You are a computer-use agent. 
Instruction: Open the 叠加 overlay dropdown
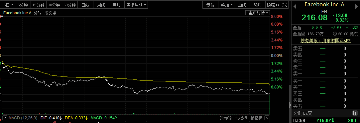point(226,5)
